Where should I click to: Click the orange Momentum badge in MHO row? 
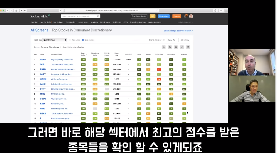click(x=171, y=94)
